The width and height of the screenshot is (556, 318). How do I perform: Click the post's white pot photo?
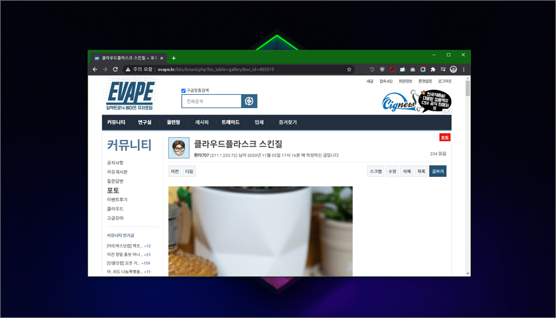261,231
